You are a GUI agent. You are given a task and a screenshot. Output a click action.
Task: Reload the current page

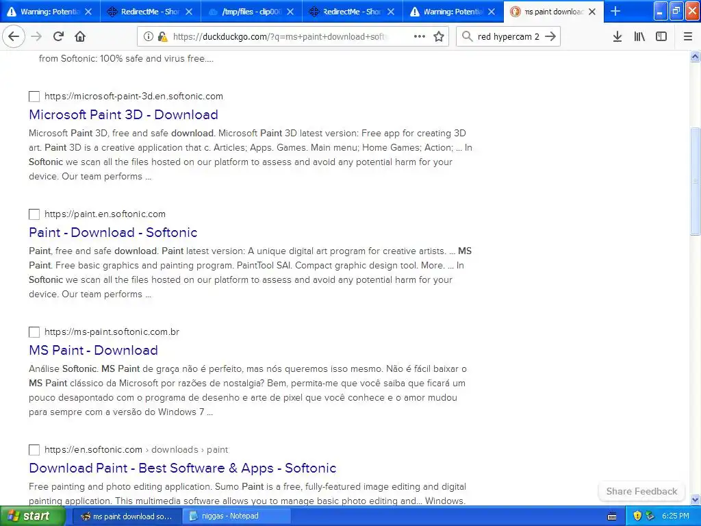58,36
